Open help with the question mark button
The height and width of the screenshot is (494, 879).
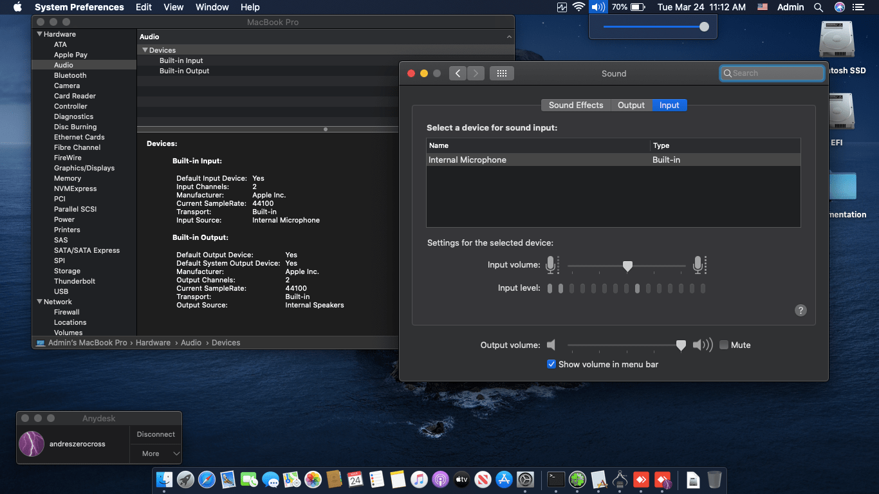(x=800, y=310)
